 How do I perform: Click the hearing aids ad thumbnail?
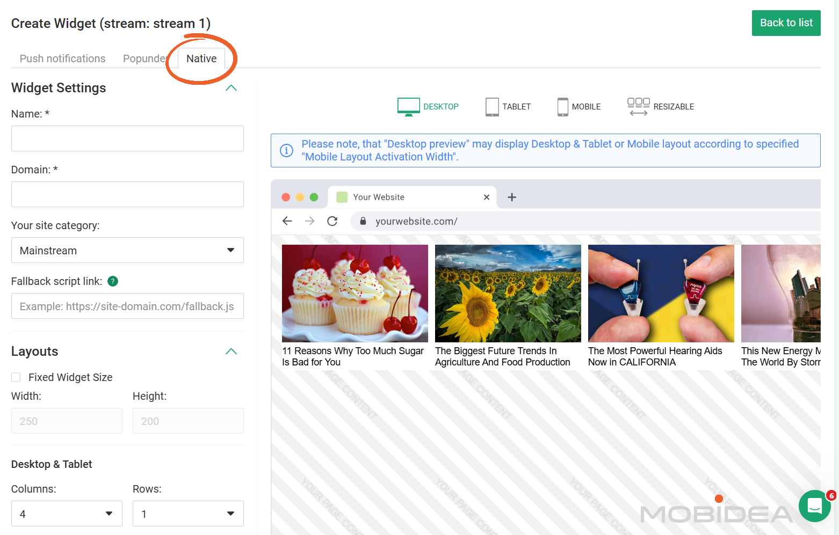[661, 294]
